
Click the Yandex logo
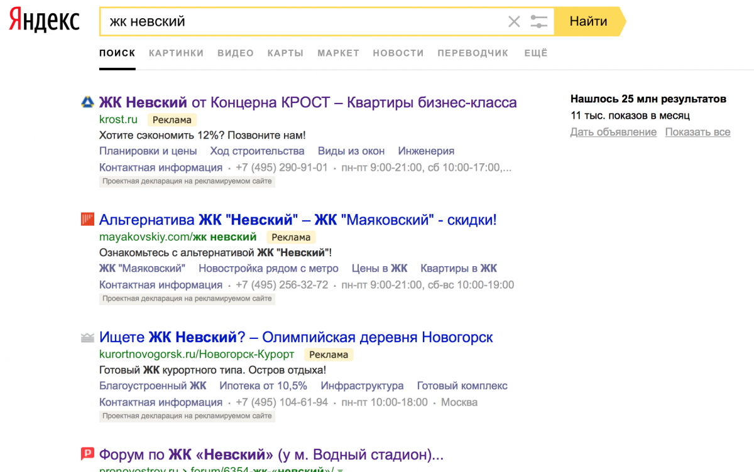44,21
